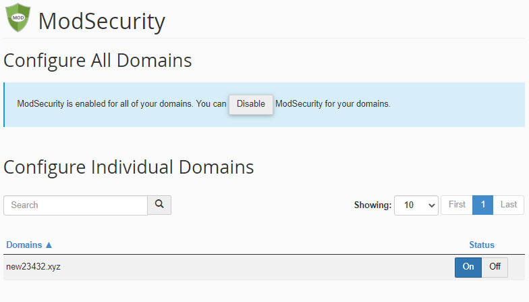529x302 pixels.
Task: Click the 'Showing:' label
Action: [x=372, y=205]
